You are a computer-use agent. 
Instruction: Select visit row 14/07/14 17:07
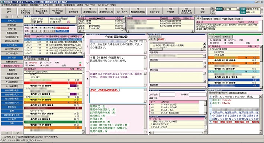point(54,45)
